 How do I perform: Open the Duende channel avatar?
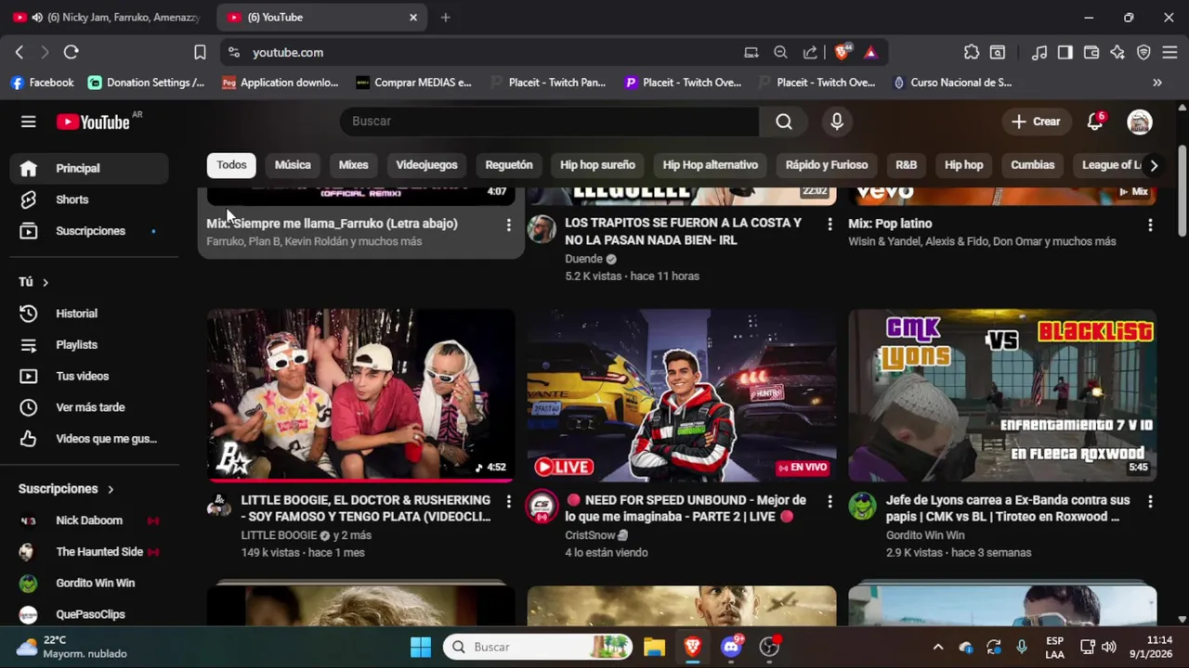click(x=542, y=229)
